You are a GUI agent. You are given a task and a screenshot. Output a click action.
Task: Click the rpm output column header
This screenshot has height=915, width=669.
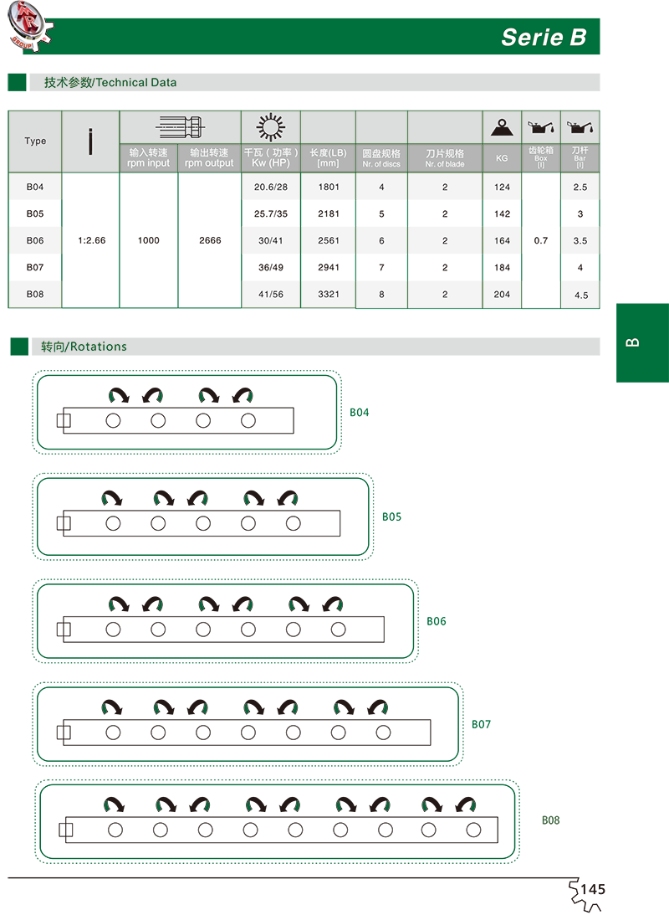click(209, 158)
